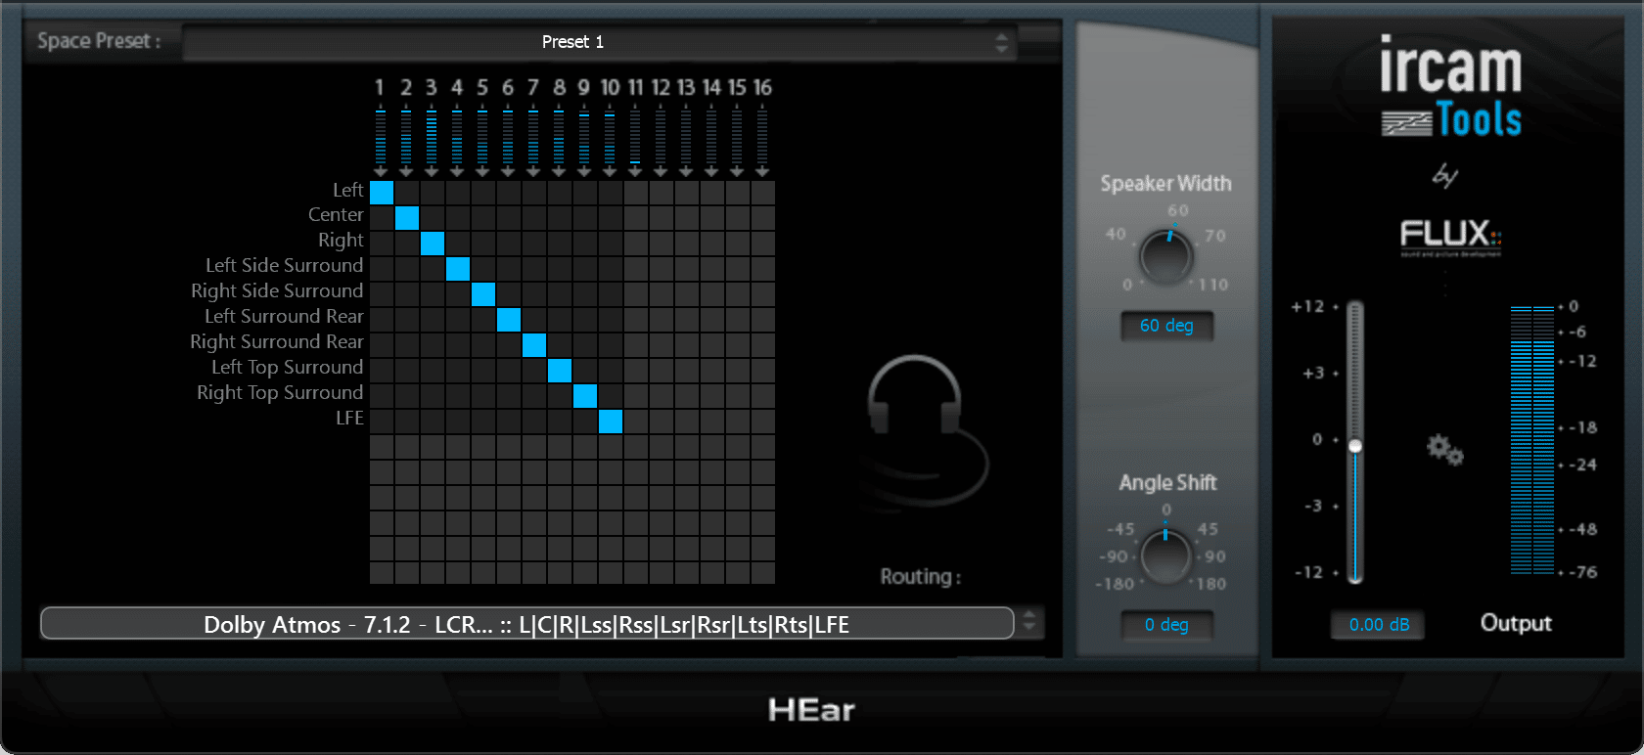Click the 60 deg speaker width field
Screen dimensions: 1644x755
click(x=1166, y=326)
